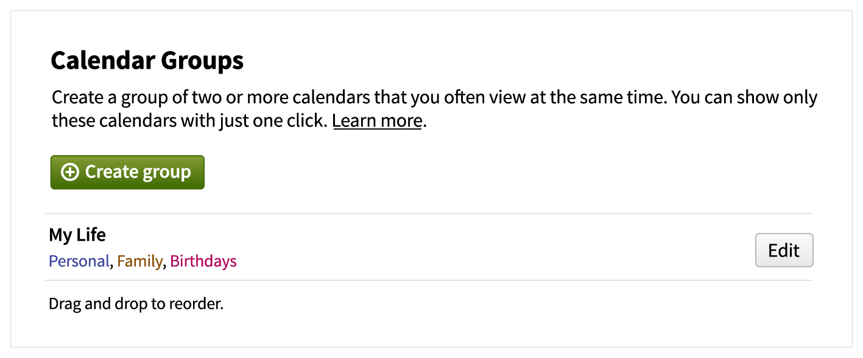The width and height of the screenshot is (863, 358).
Task: Open the Learn more link
Action: [377, 120]
